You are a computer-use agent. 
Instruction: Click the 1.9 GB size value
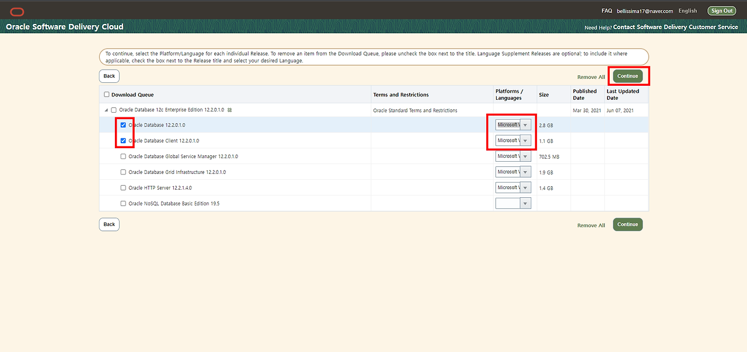(x=546, y=173)
